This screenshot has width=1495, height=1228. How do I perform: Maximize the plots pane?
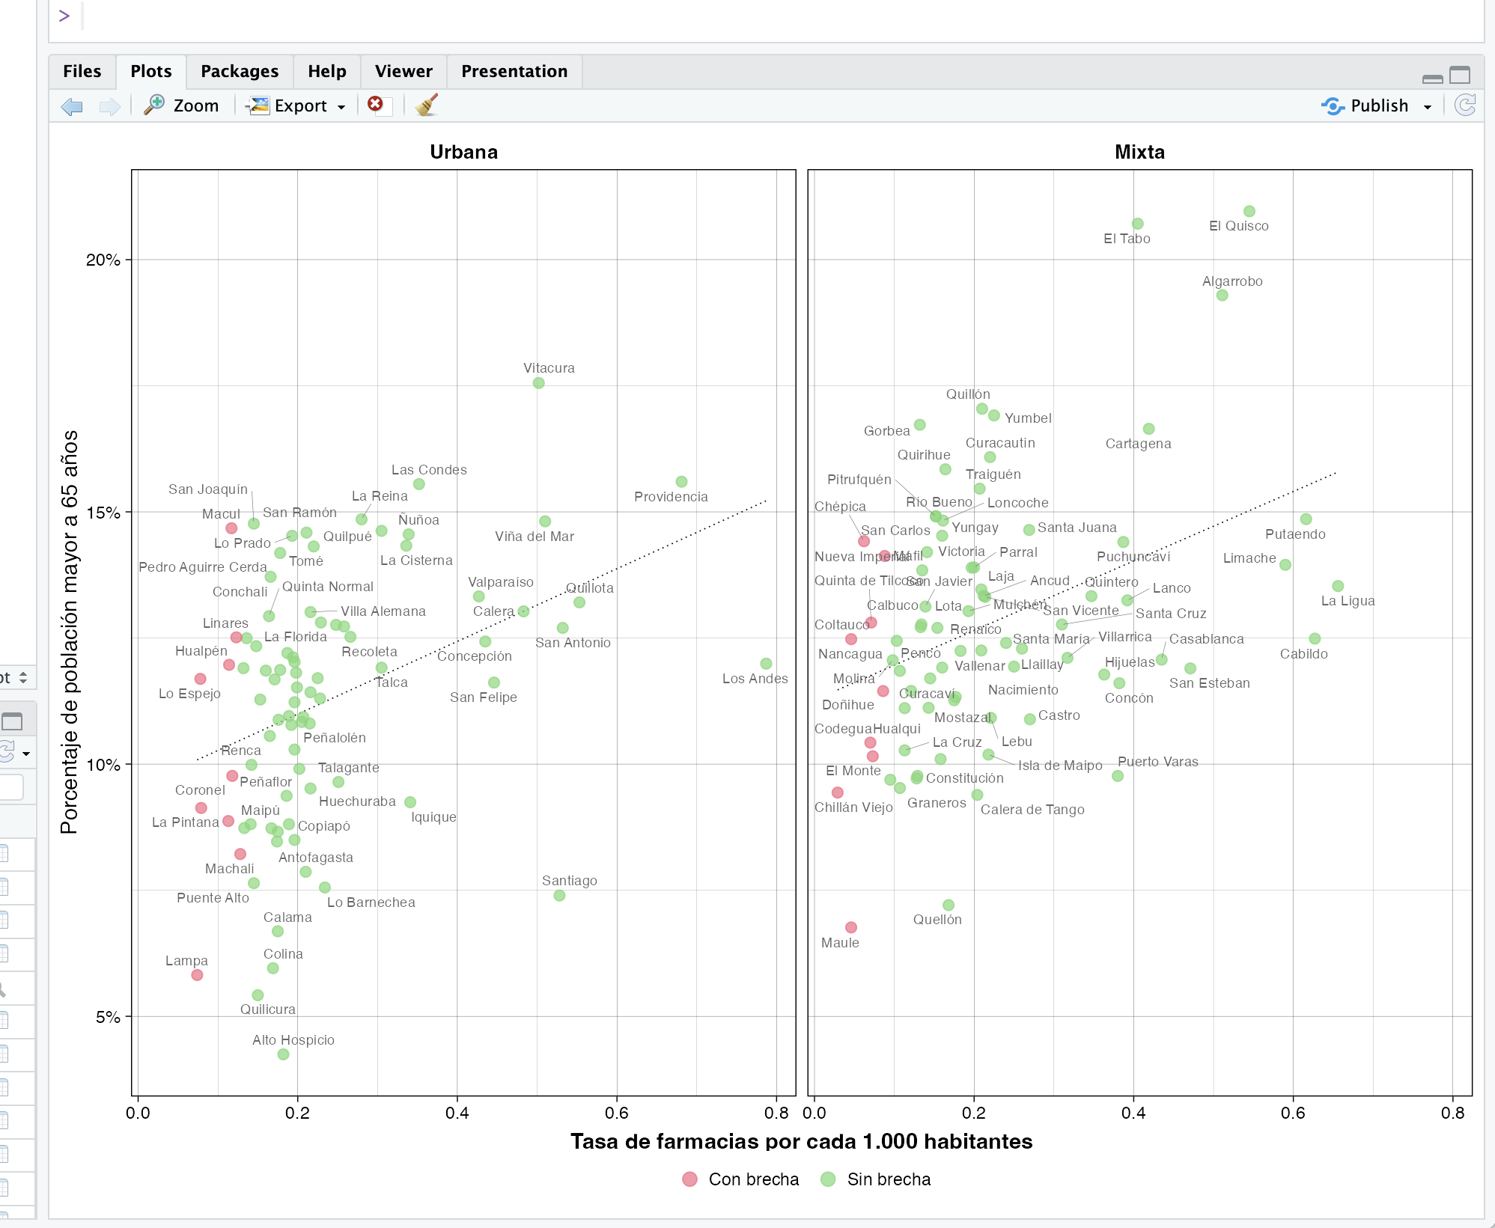(1460, 75)
